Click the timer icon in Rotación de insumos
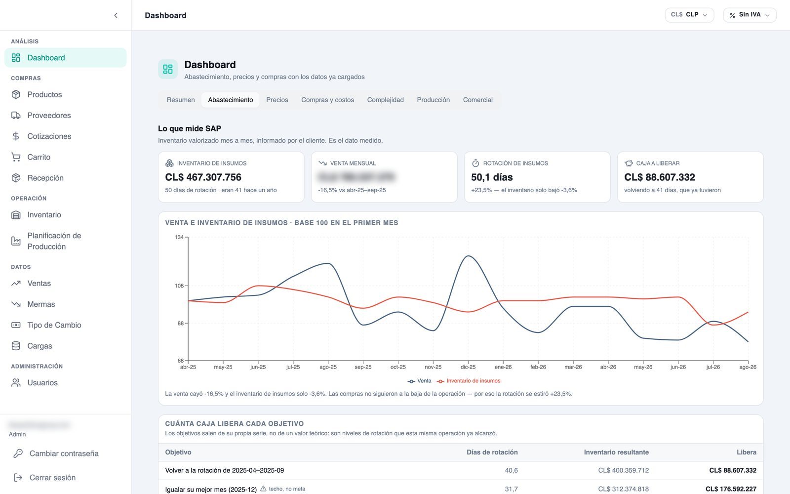This screenshot has height=494, width=790. (x=475, y=163)
